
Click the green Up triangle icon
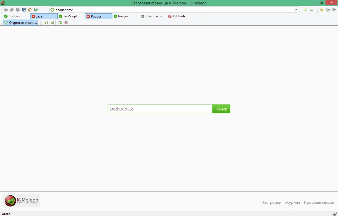pyautogui.click(x=311, y=10)
